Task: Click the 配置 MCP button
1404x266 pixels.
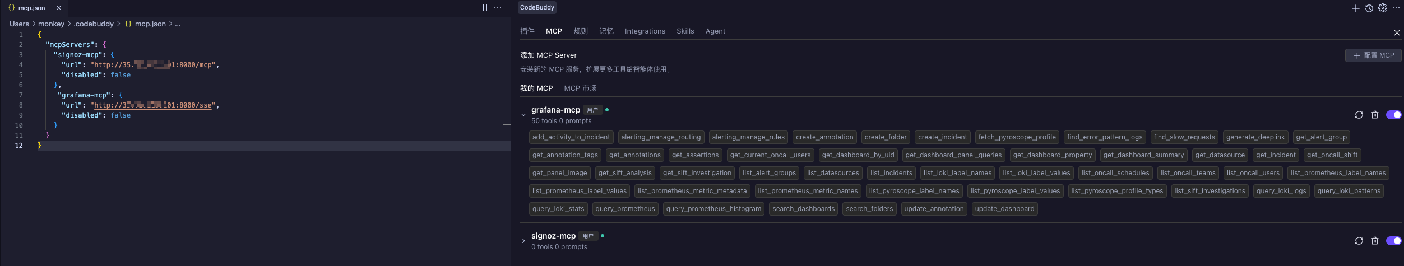Action: tap(1373, 55)
